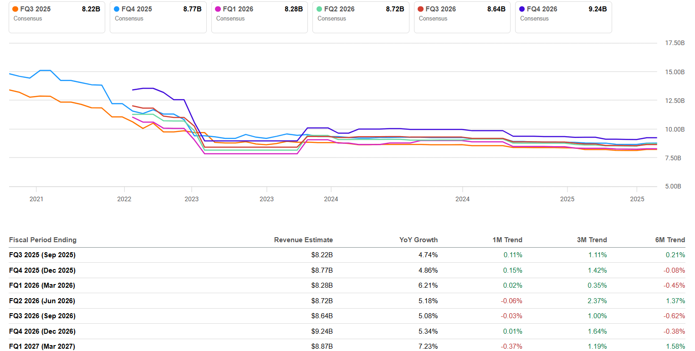The image size is (695, 351).
Task: Select the FQ3 2025 consensus card showing 8.22B
Action: 56,17
